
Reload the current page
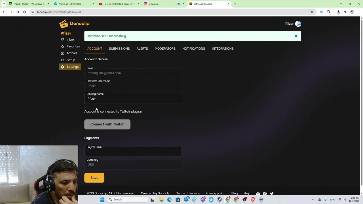tap(18, 12)
